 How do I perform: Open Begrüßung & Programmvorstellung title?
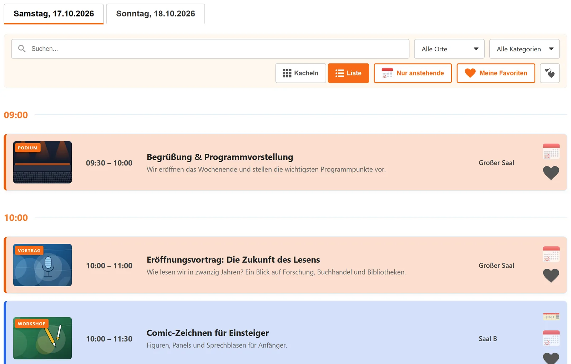click(x=220, y=157)
